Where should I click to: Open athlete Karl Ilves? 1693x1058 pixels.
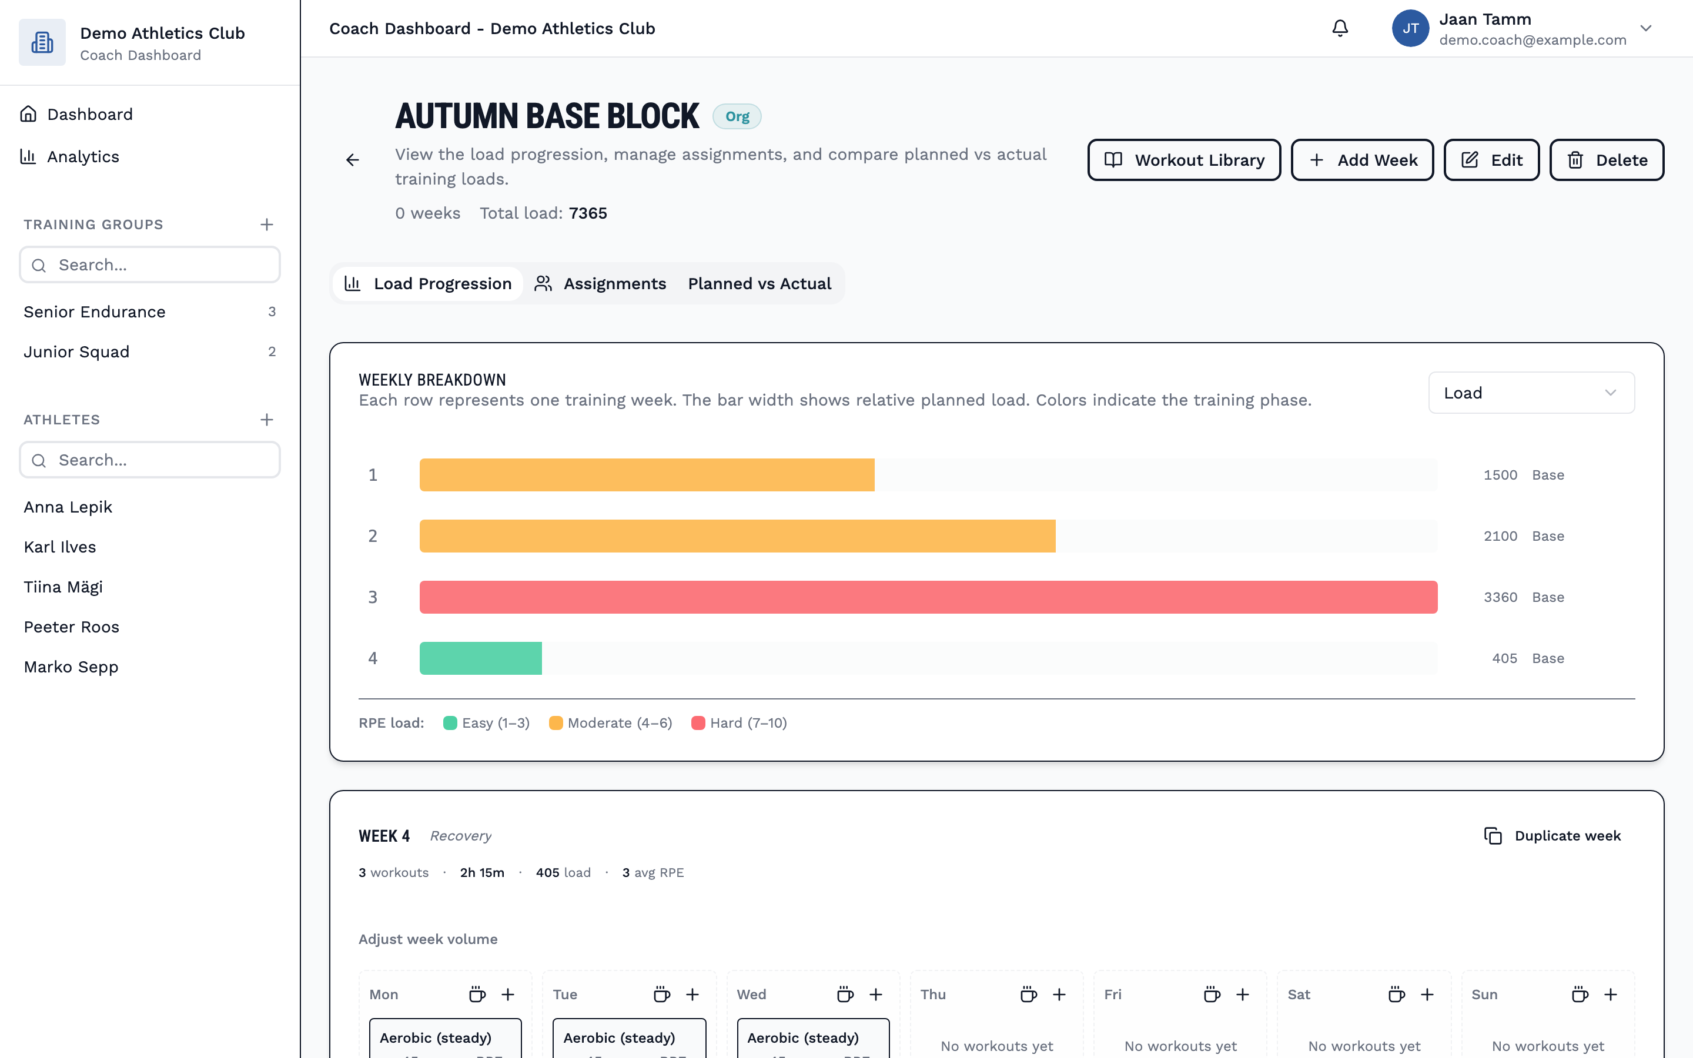(150, 547)
